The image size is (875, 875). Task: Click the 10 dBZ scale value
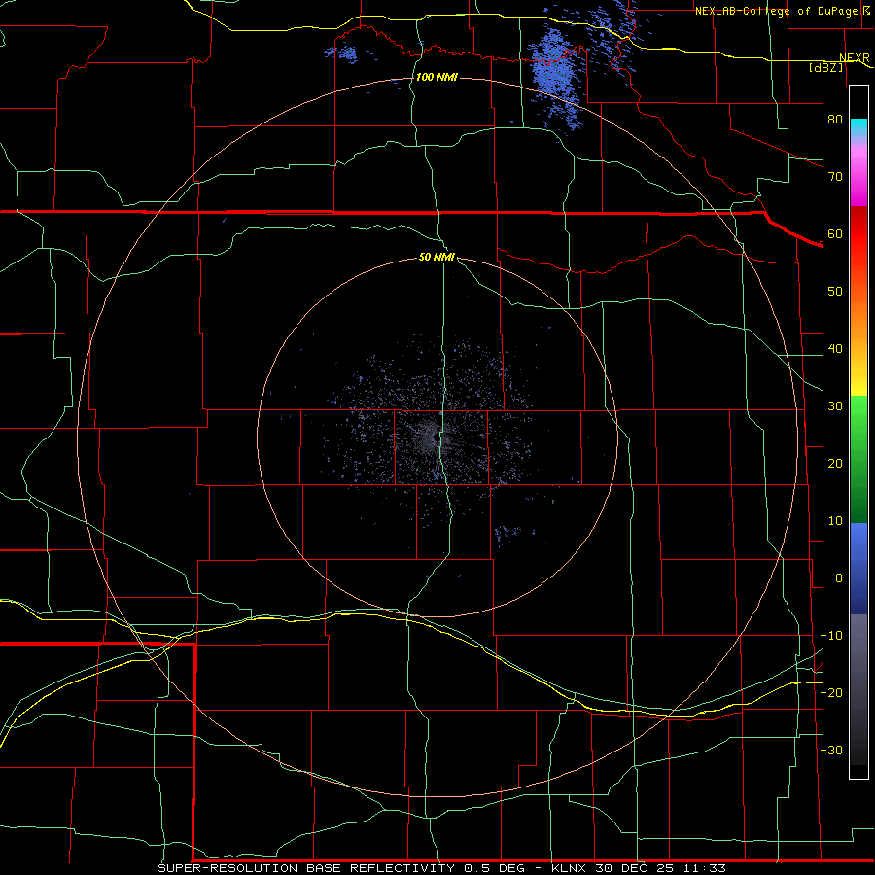click(835, 521)
